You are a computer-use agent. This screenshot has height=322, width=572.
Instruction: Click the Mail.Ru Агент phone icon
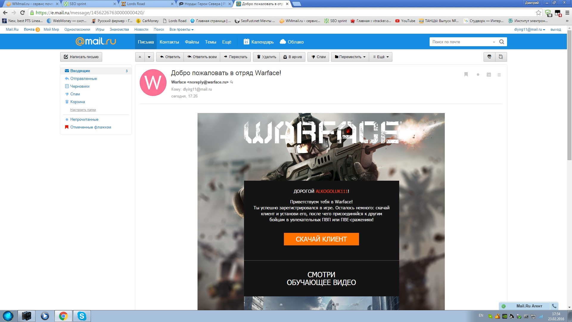(554, 306)
